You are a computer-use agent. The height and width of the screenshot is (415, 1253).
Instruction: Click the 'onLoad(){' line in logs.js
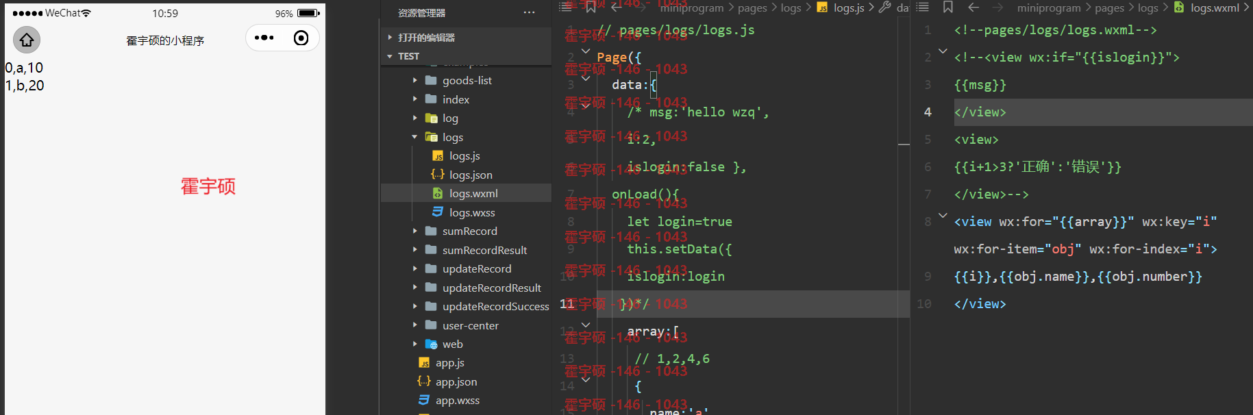[645, 194]
